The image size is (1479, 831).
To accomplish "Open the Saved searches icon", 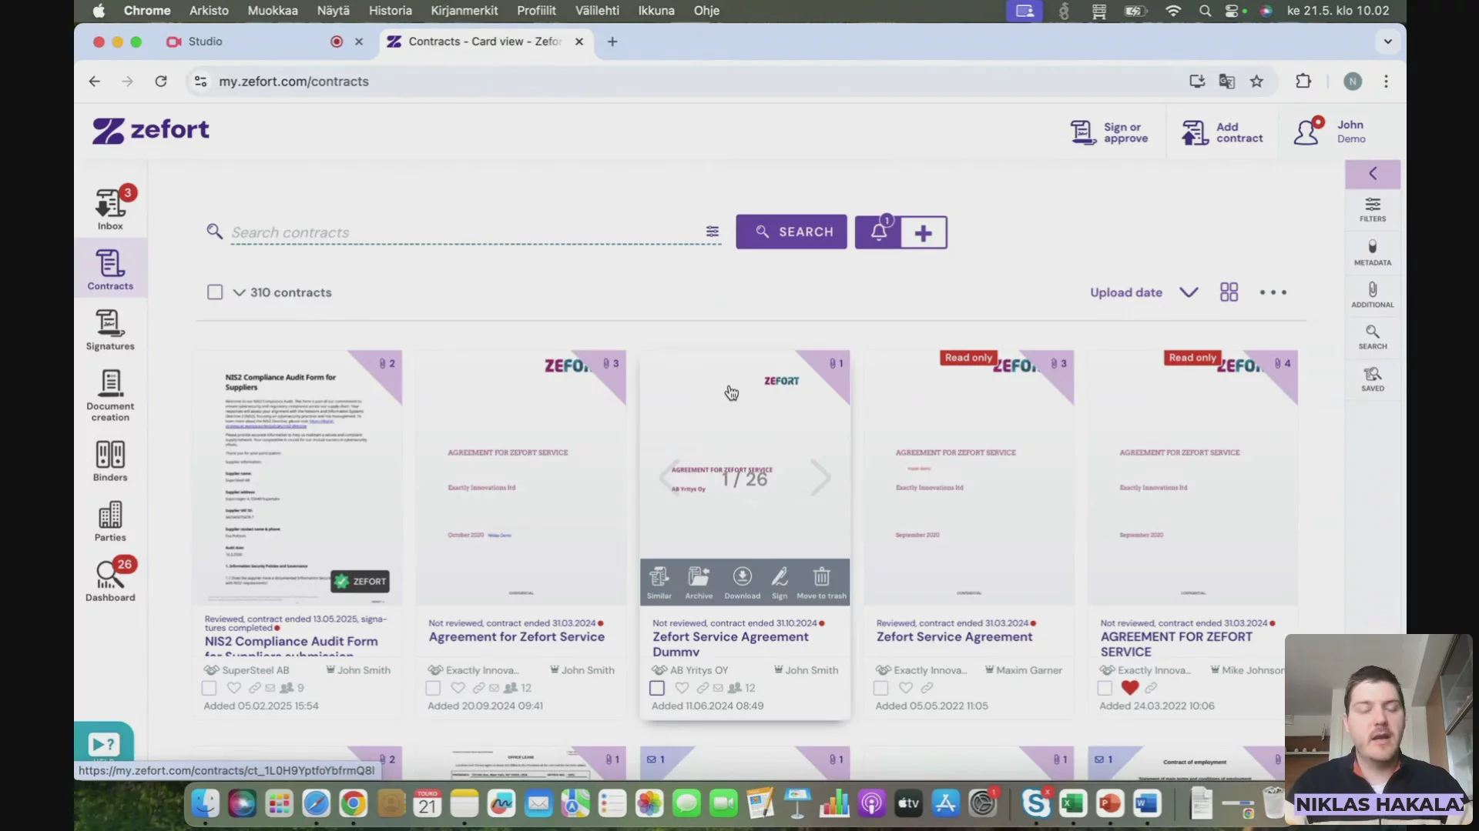I will click(1373, 379).
